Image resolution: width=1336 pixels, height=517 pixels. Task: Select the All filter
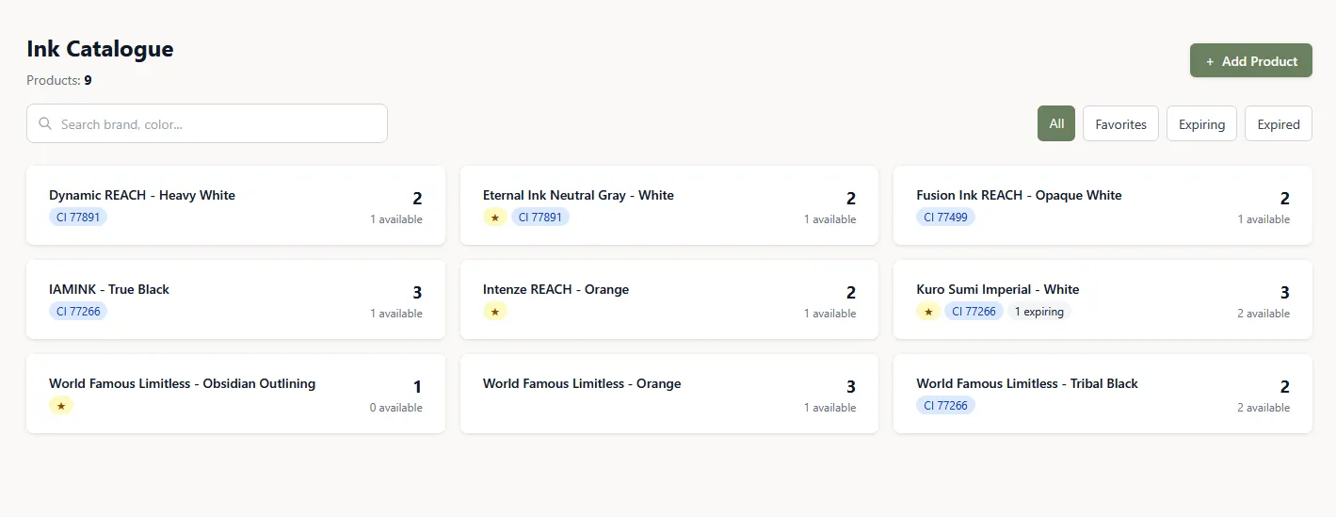pyautogui.click(x=1056, y=123)
